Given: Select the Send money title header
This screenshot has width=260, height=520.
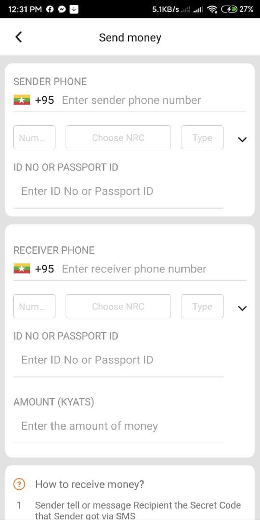Looking at the screenshot, I should pos(130,37).
